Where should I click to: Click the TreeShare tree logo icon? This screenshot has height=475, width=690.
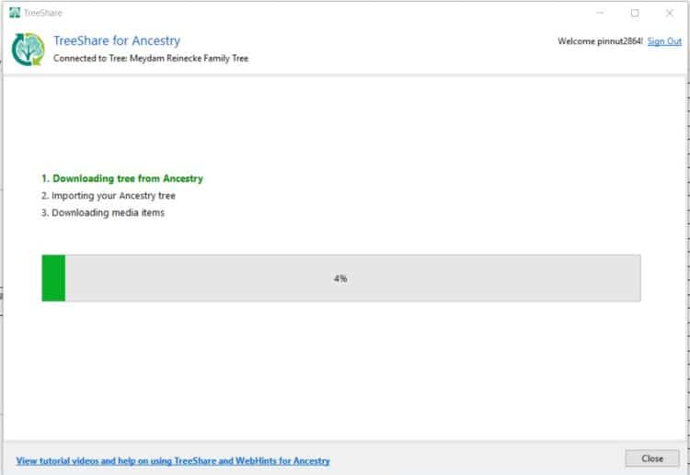[29, 50]
